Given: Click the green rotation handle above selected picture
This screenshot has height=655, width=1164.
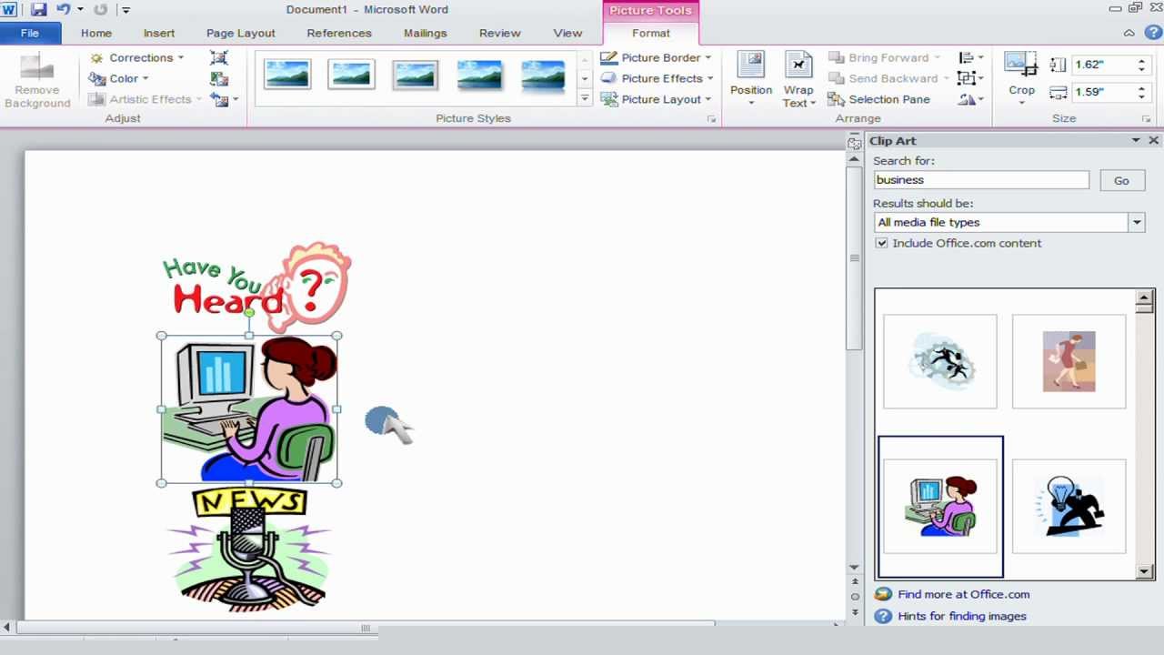Looking at the screenshot, I should click(249, 313).
